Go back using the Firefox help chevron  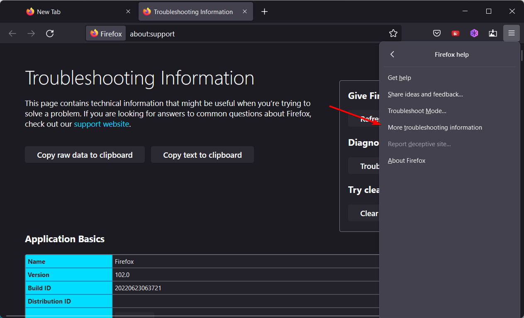[x=392, y=54]
